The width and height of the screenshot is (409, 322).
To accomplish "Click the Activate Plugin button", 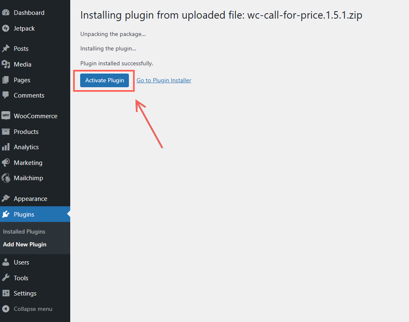I will [105, 80].
